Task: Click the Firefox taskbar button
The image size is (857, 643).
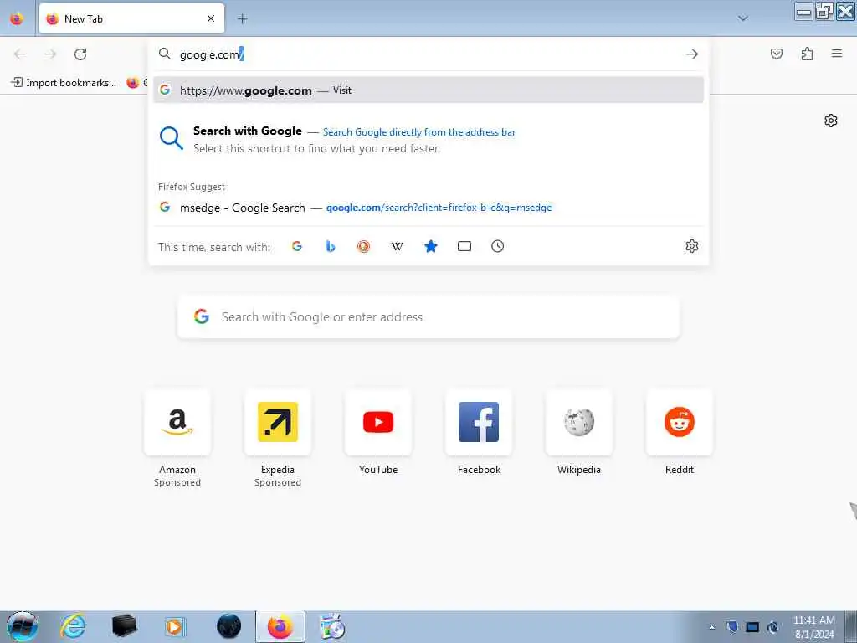Action: [x=280, y=626]
